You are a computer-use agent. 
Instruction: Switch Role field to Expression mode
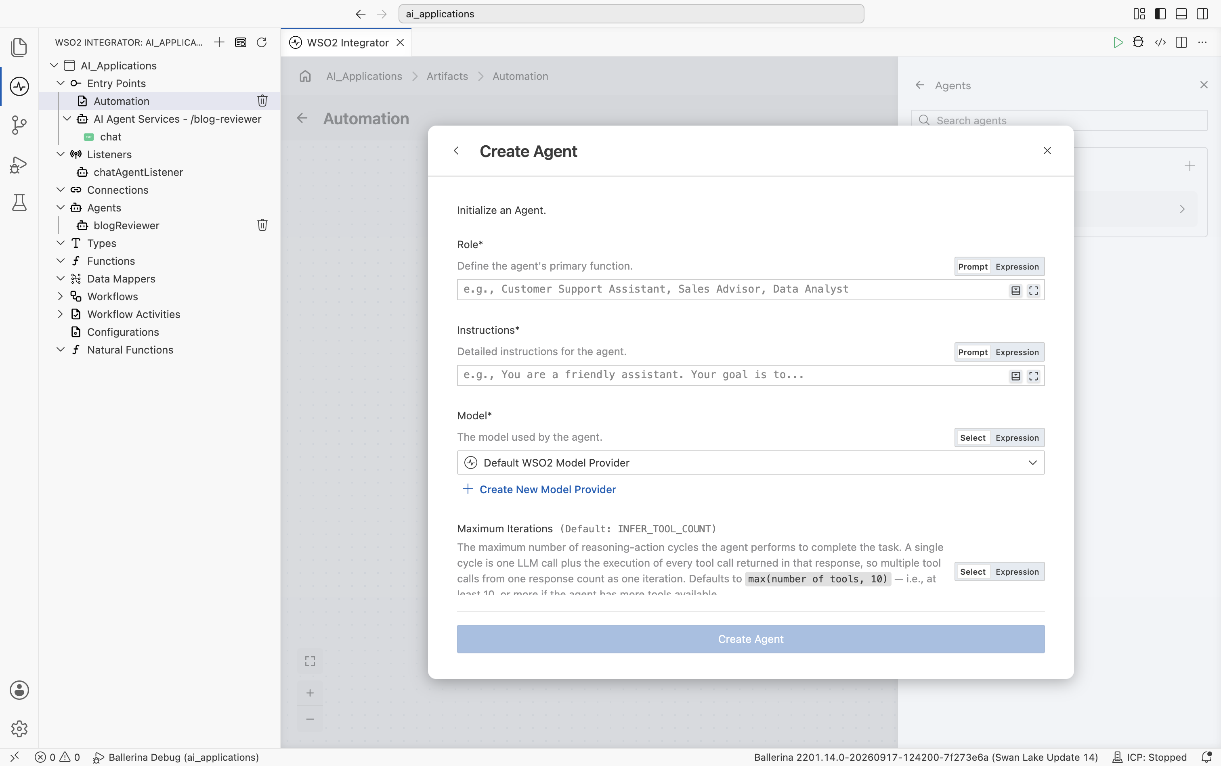[1017, 266]
